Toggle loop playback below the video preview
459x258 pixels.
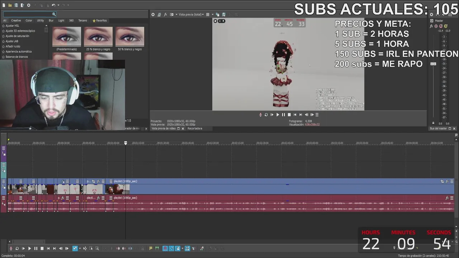(266, 115)
